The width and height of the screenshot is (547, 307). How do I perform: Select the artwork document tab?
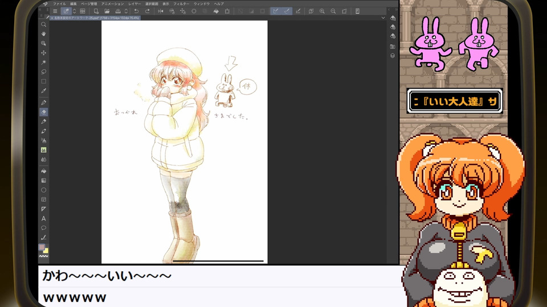point(95,18)
